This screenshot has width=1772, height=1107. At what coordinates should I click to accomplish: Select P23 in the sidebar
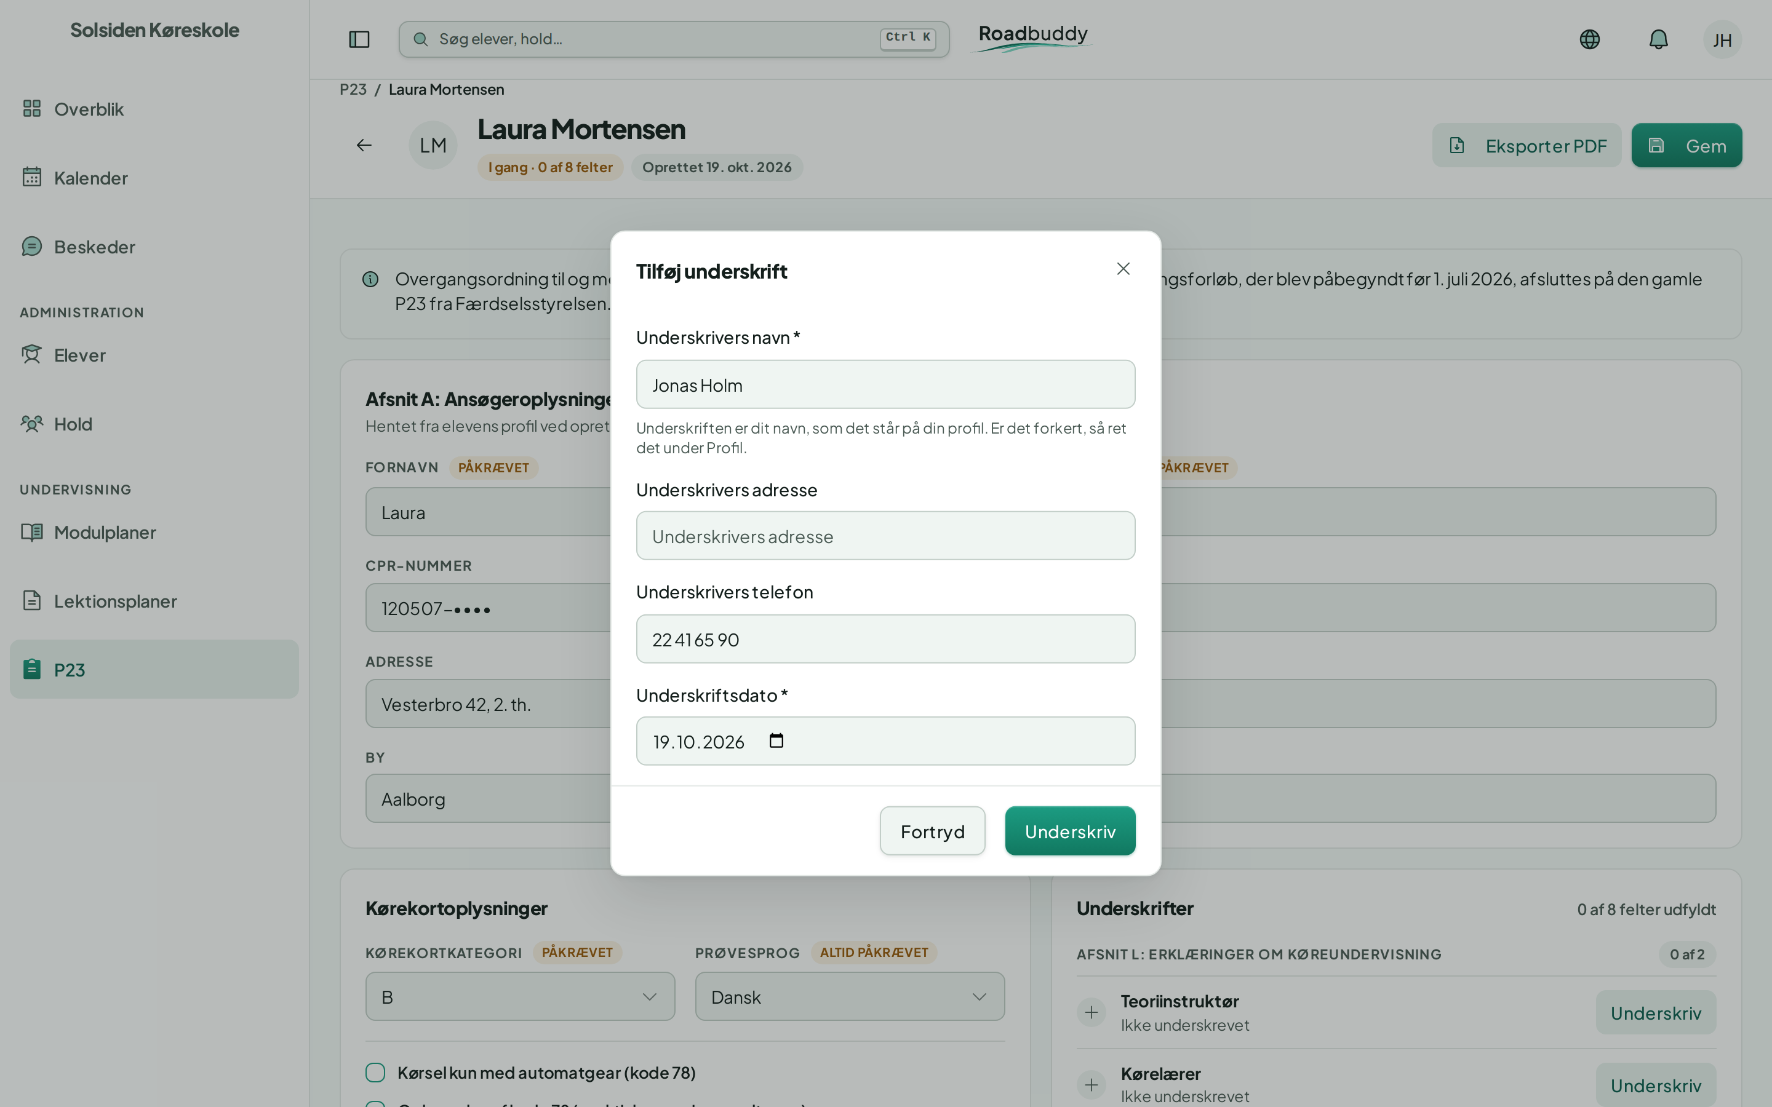pos(154,669)
